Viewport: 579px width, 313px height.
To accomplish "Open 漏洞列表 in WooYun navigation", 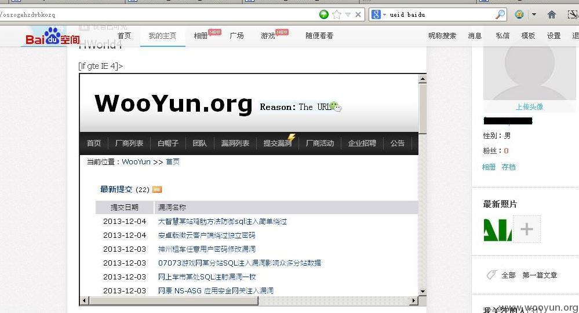I will click(x=235, y=143).
